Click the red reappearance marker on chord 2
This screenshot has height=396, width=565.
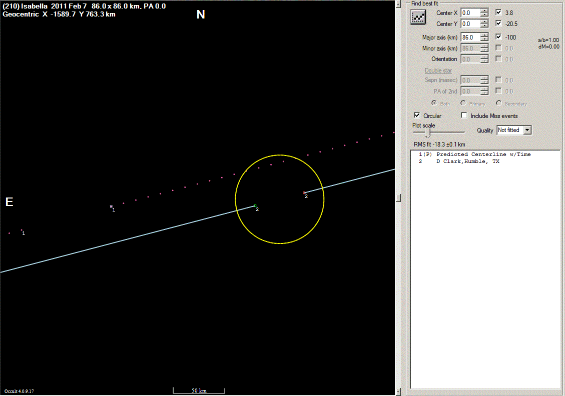click(x=304, y=193)
